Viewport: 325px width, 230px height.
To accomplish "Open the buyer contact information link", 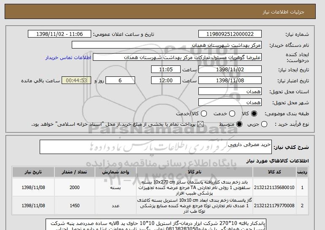I will click(68, 57).
